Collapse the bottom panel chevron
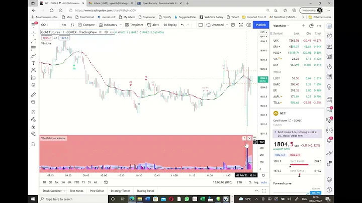The image size is (362, 203). click(x=256, y=191)
